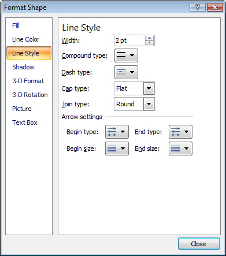Open the End size dropdown
Viewport: 226px width, 256px height.
click(180, 149)
